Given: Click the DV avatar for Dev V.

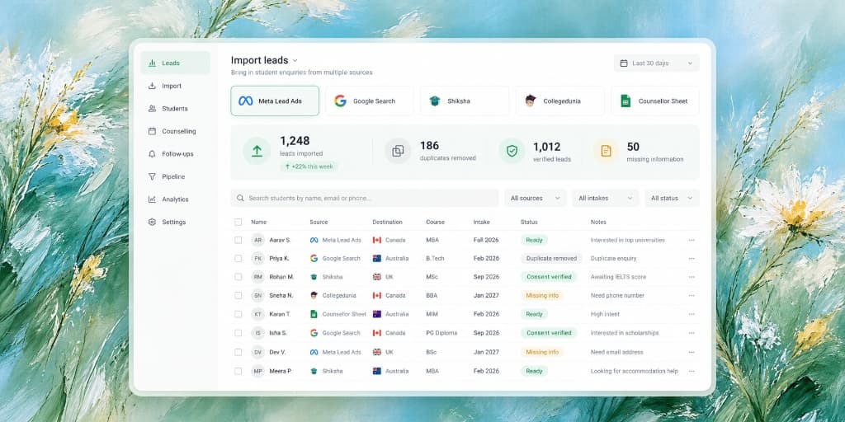Looking at the screenshot, I should 258,352.
